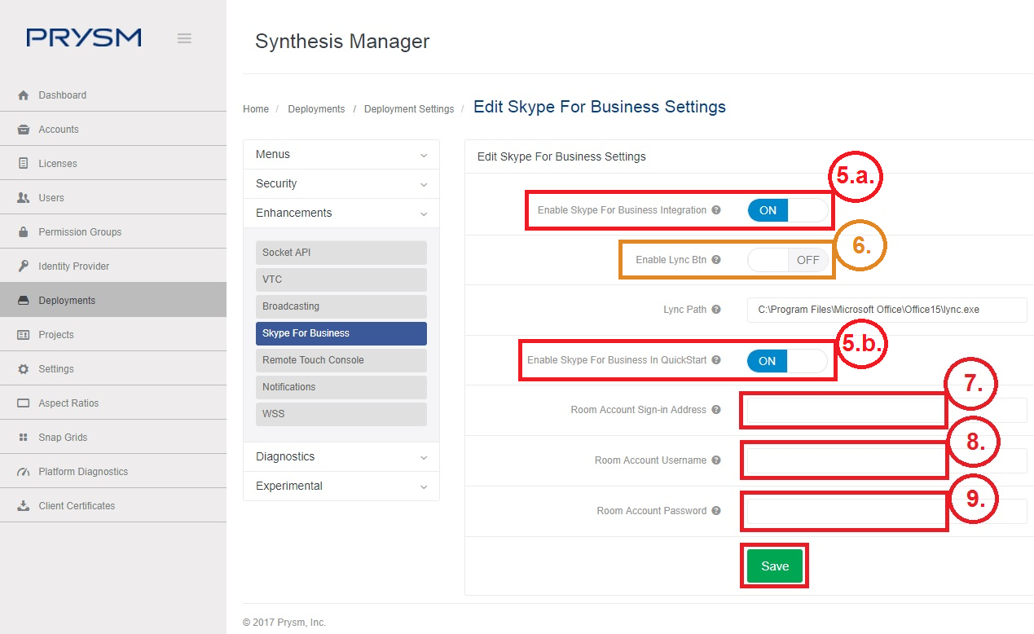Open Licenses page from sidebar

coord(113,164)
